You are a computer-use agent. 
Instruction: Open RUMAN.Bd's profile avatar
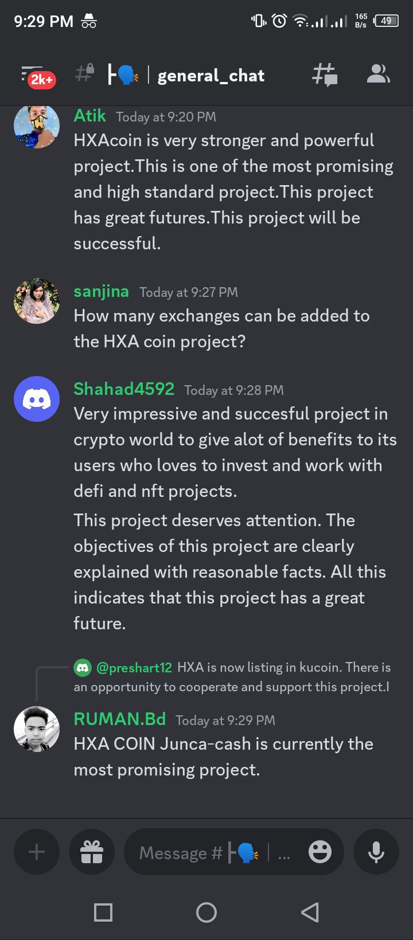point(37,729)
